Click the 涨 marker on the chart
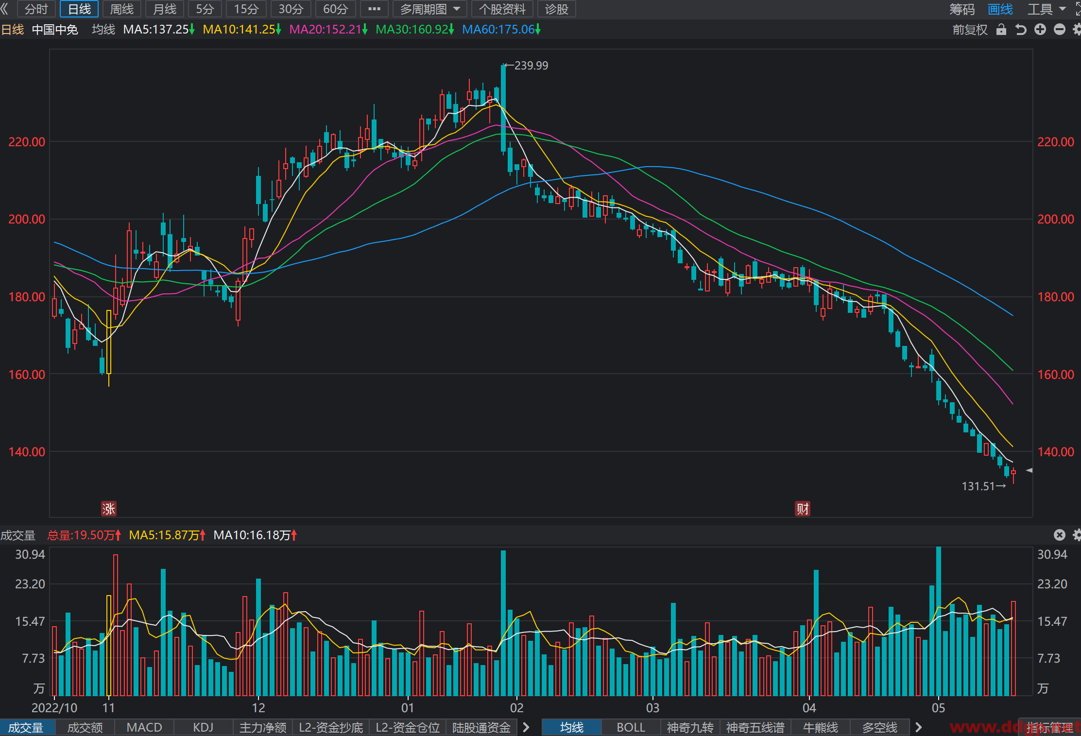This screenshot has width=1081, height=736. (x=109, y=509)
